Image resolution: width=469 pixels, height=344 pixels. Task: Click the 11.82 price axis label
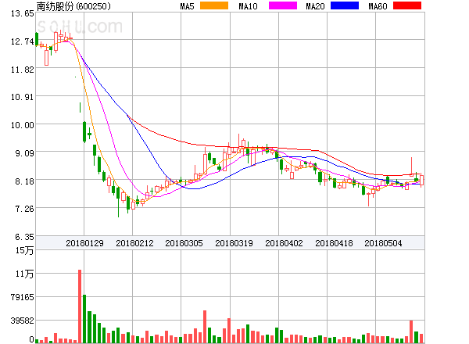point(23,70)
